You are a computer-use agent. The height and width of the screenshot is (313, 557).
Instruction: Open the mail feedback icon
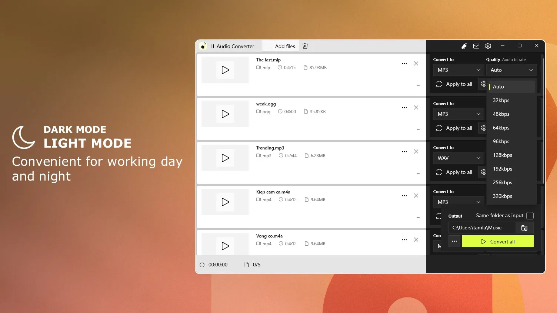pyautogui.click(x=476, y=46)
